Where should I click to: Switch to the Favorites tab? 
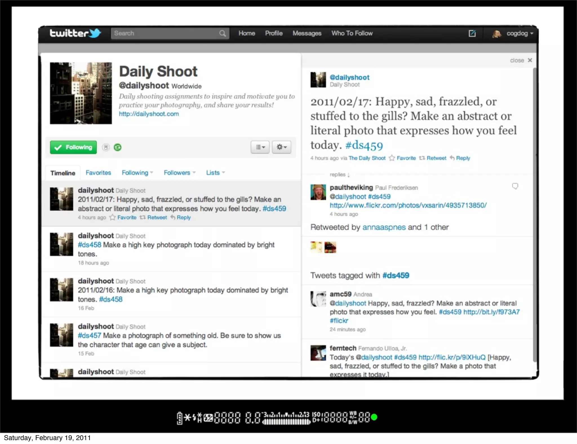point(98,173)
